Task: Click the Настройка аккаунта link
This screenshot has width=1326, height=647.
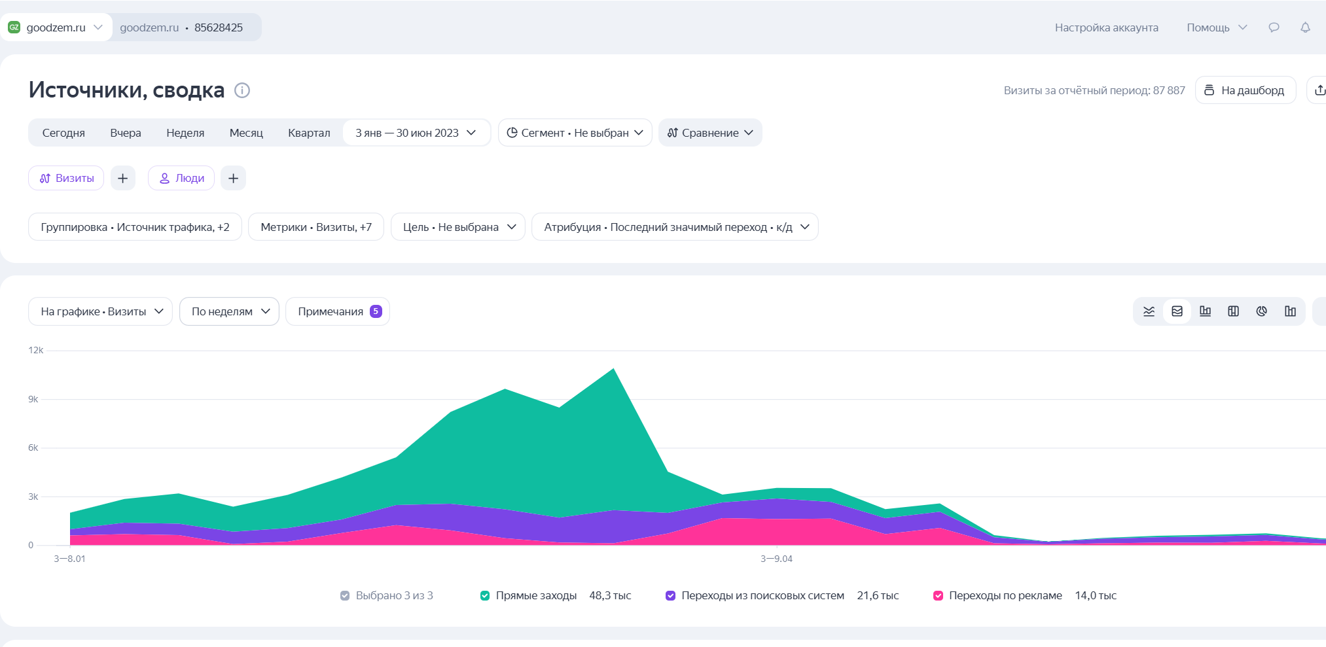Action: pos(1106,27)
